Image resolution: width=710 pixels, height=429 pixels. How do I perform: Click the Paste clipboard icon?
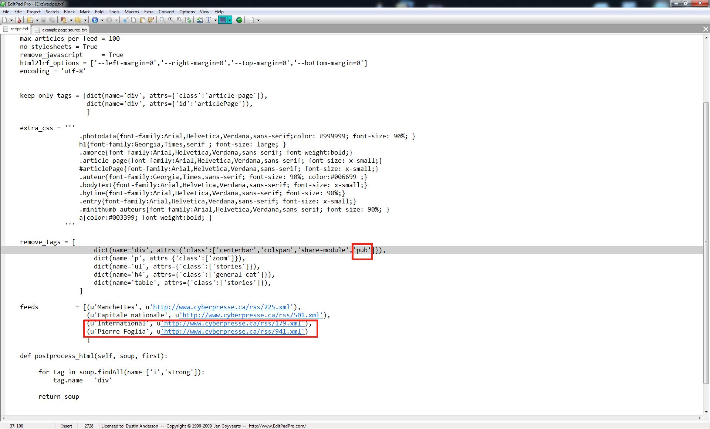click(x=142, y=20)
